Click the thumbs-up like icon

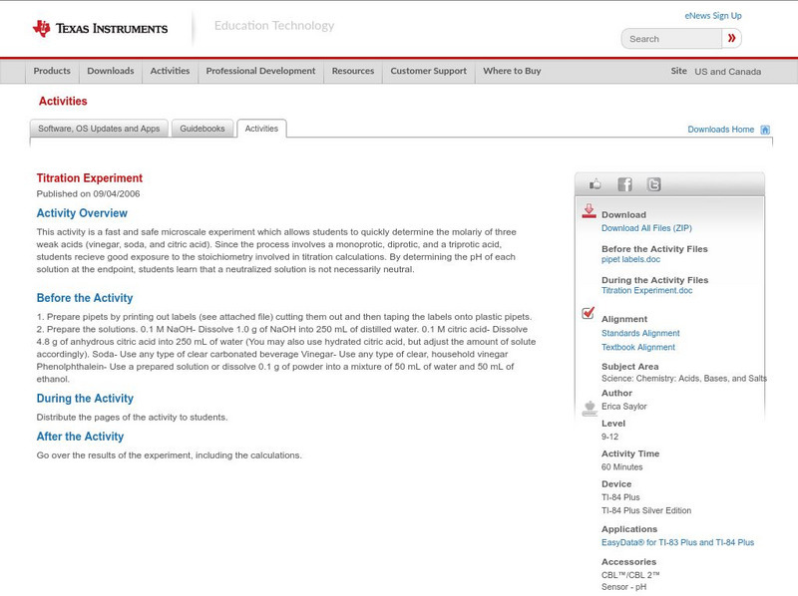click(595, 184)
